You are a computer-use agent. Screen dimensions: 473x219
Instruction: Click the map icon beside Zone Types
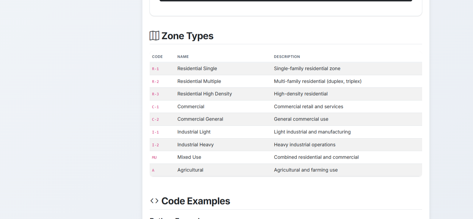pos(154,36)
